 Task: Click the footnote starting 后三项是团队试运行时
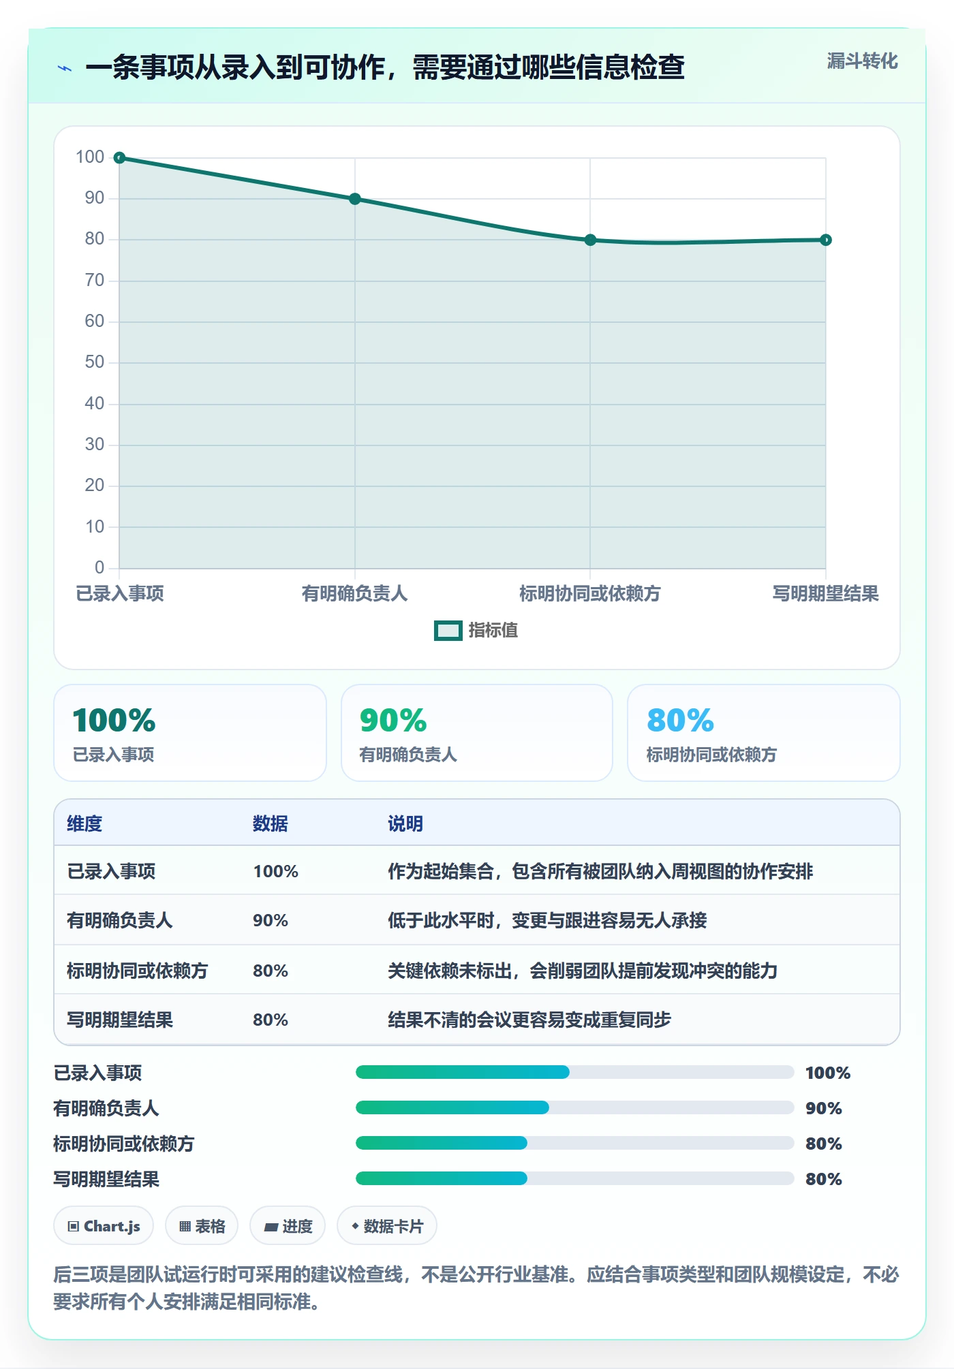tap(476, 1288)
